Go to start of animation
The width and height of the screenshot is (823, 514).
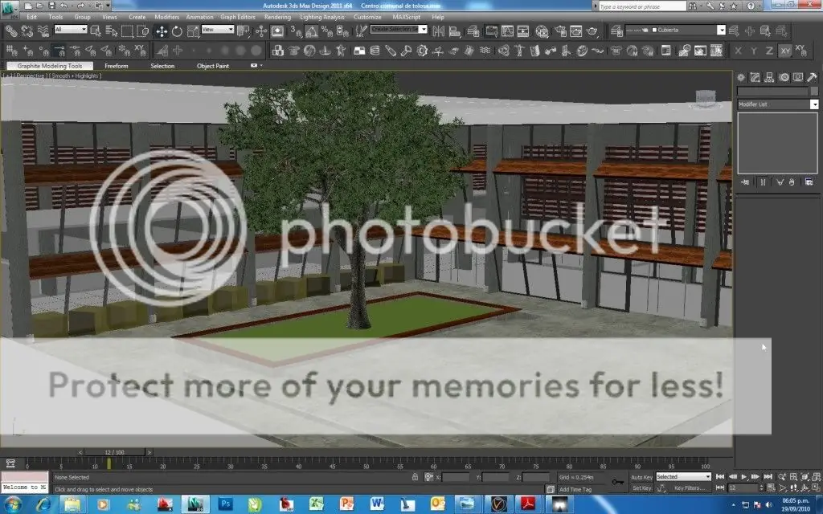[x=720, y=477]
